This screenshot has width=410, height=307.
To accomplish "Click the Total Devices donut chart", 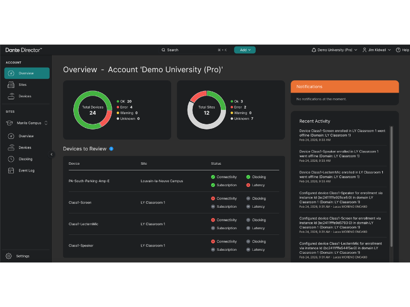I will coord(92,110).
